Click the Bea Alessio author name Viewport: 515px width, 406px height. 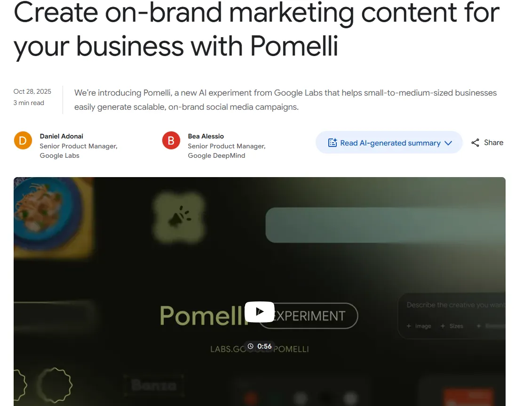[x=206, y=136]
